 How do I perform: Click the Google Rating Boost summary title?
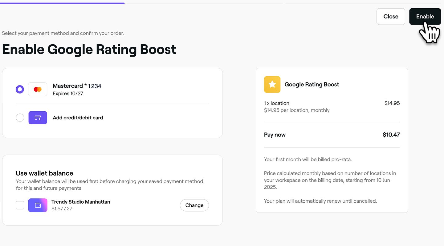pyautogui.click(x=312, y=85)
